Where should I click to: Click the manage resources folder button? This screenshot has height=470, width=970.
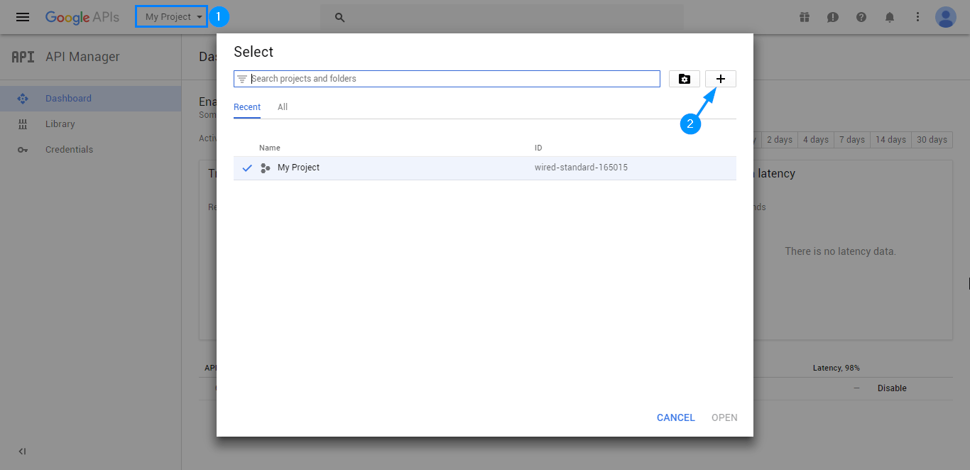click(x=685, y=79)
